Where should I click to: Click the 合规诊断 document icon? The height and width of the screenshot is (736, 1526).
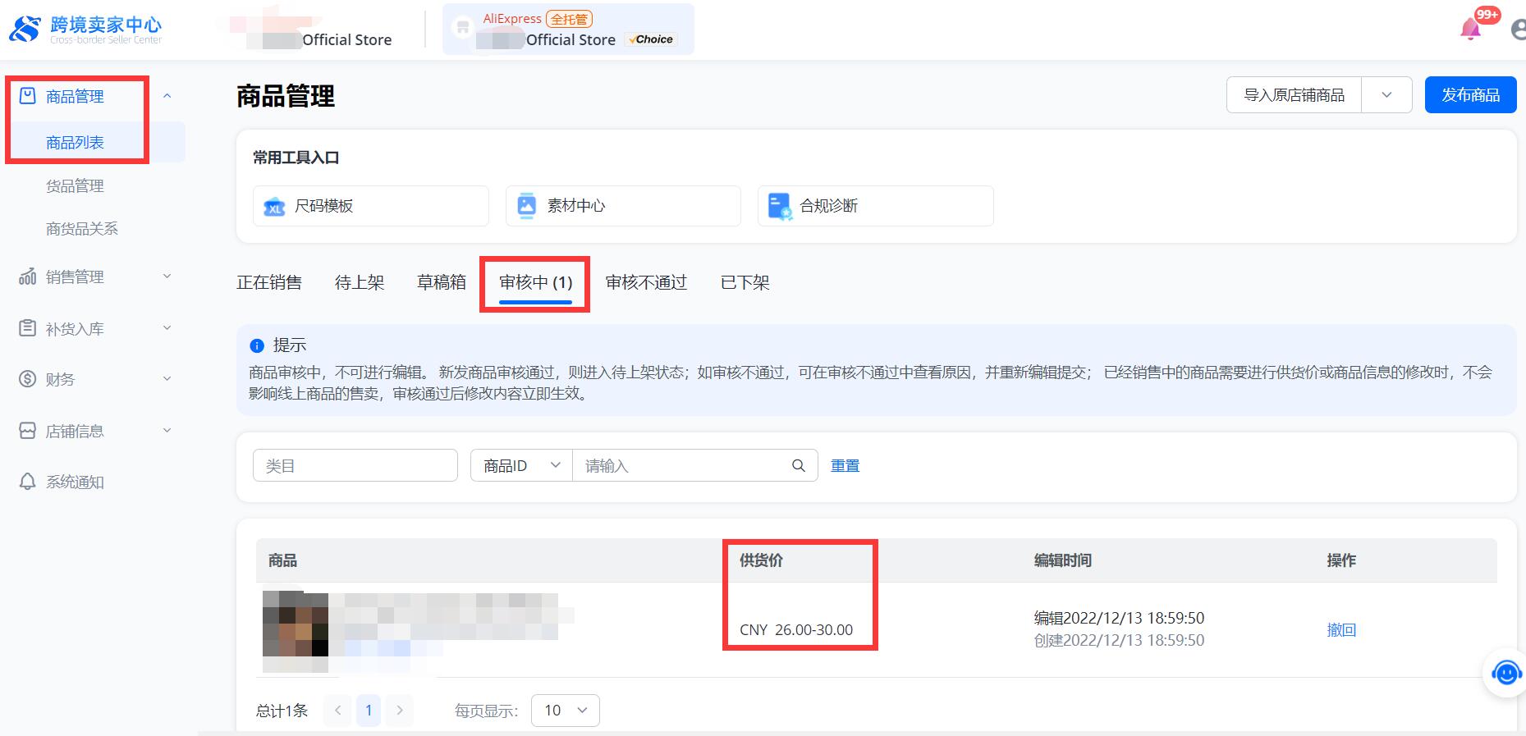coord(779,206)
